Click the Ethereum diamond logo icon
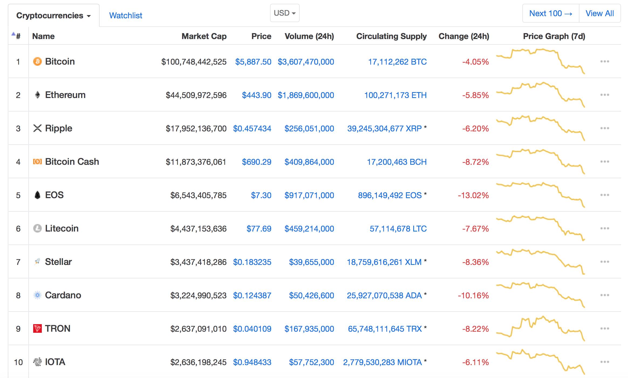The image size is (628, 378). 37,95
